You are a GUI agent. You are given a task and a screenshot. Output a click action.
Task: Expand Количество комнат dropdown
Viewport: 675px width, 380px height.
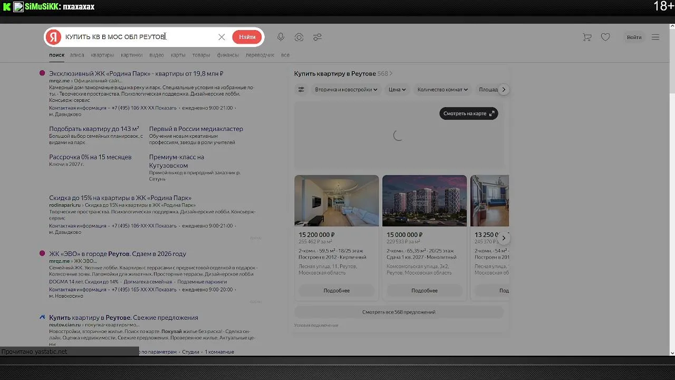[x=442, y=90]
